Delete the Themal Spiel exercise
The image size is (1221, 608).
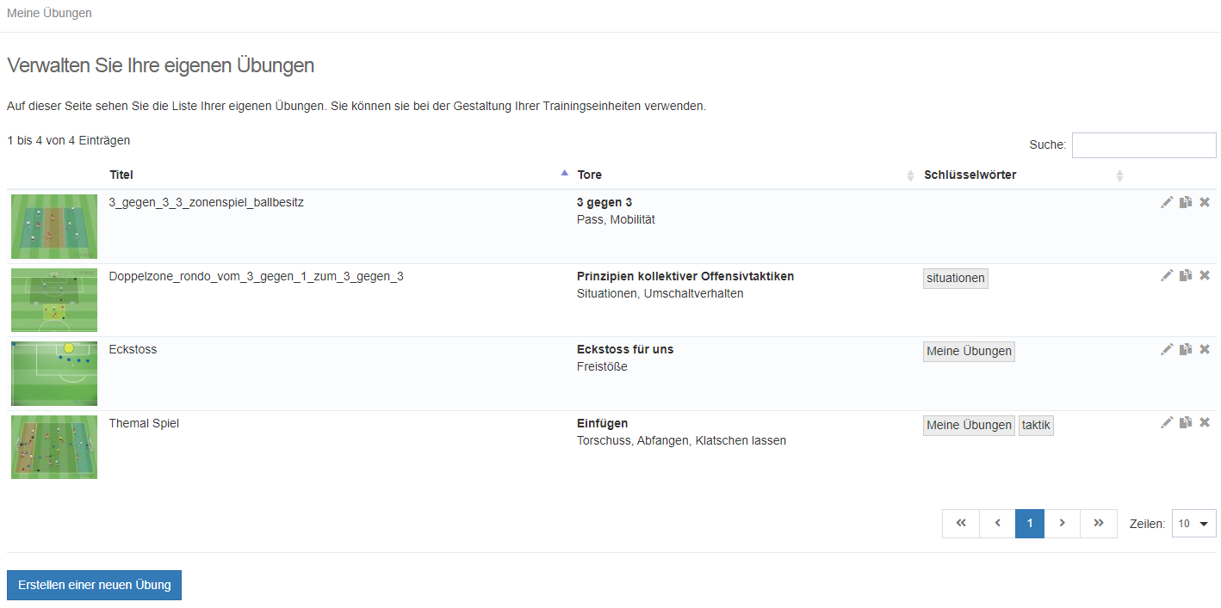(x=1205, y=422)
